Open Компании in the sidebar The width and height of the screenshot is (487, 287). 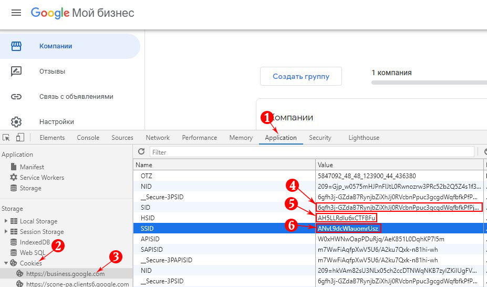(70, 46)
